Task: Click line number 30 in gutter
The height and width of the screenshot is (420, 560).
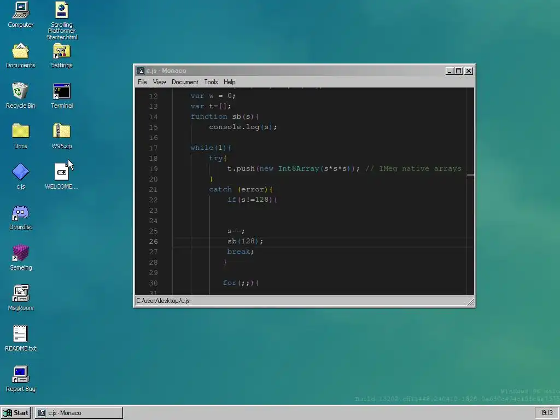Action: coord(153,283)
